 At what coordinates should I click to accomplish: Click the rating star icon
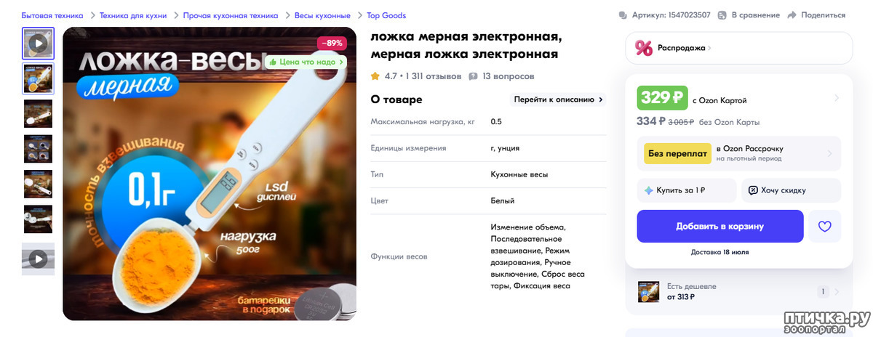375,76
